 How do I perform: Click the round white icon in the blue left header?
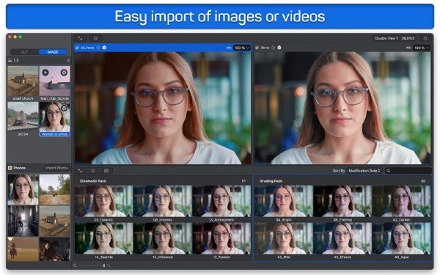(104, 48)
